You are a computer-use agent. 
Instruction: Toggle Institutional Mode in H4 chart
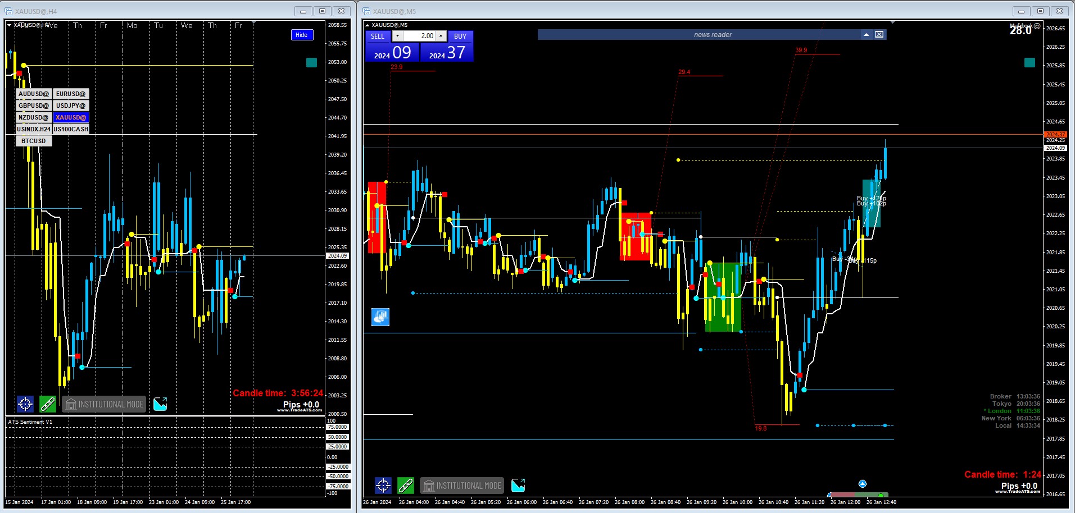pos(104,404)
